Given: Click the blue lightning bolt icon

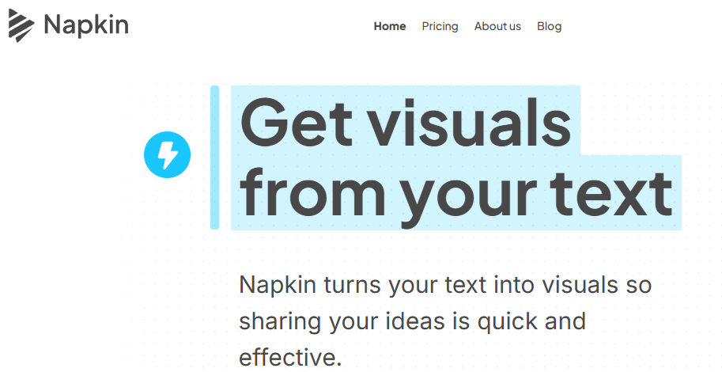Looking at the screenshot, I should tap(168, 154).
